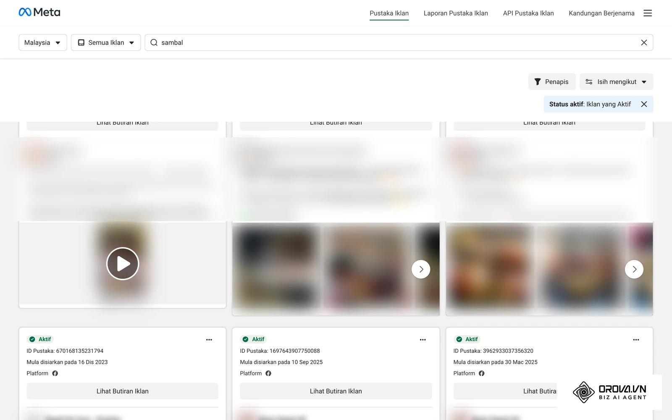Remove the Status aktif filter chip

tap(644, 104)
